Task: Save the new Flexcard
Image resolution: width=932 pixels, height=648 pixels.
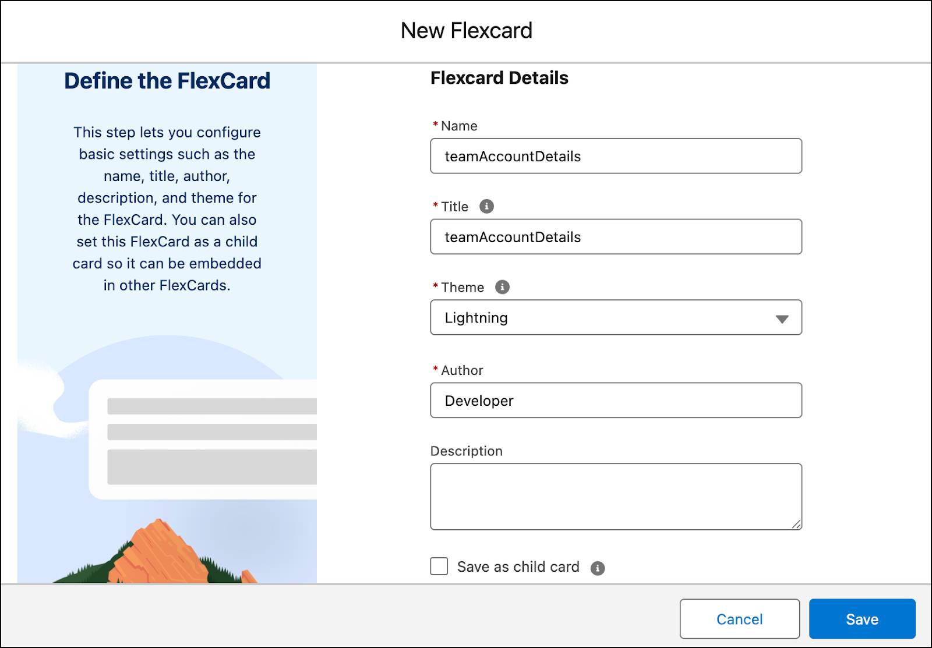Action: pos(863,619)
